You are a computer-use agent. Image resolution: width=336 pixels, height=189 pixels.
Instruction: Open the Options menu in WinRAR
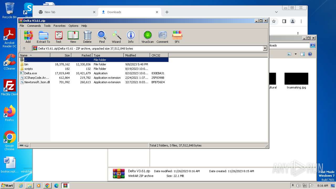[x=73, y=26]
